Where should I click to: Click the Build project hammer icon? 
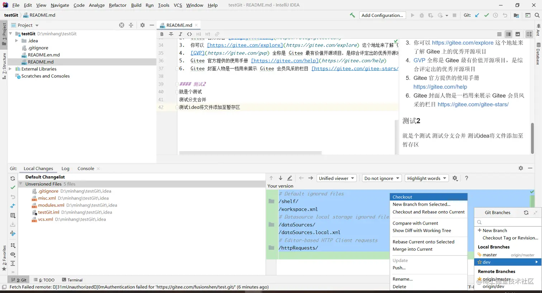click(352, 15)
